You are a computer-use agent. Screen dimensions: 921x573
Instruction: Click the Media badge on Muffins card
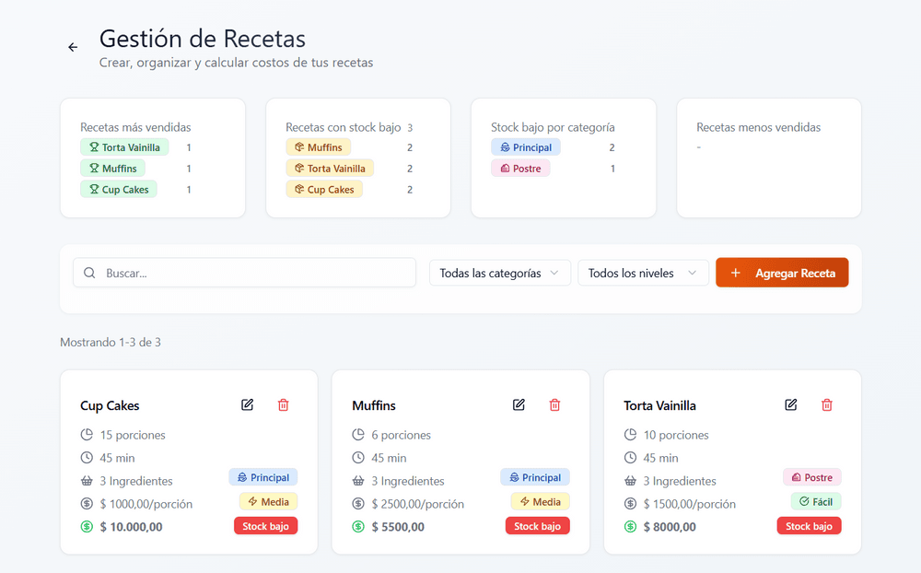540,502
